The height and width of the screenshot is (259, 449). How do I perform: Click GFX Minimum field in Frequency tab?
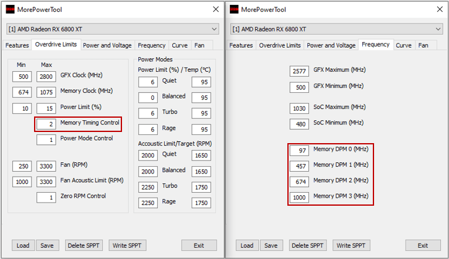[299, 87]
